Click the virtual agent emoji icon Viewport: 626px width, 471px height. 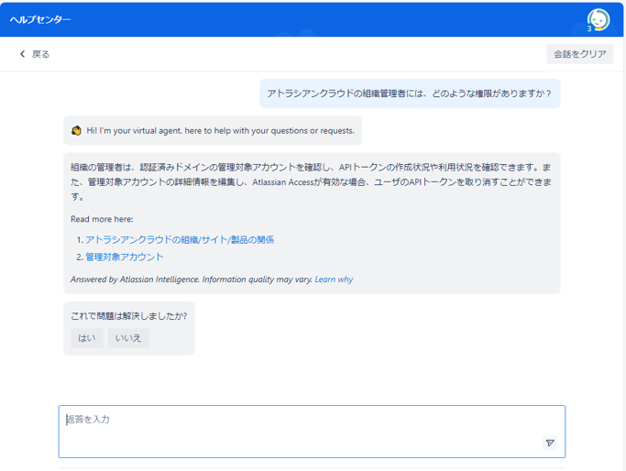76,130
